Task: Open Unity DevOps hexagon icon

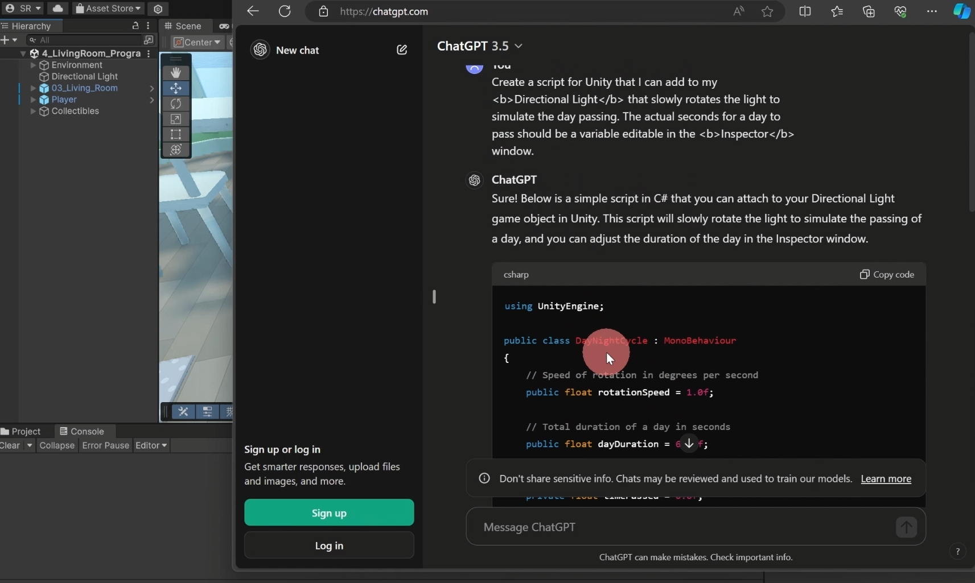Action: point(158,9)
